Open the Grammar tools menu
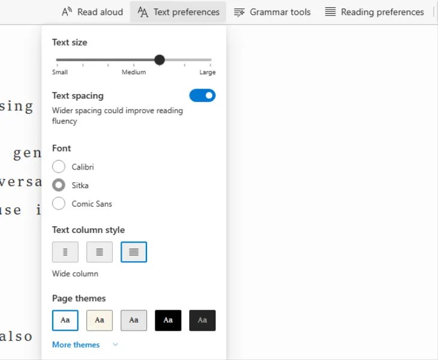 pos(272,12)
